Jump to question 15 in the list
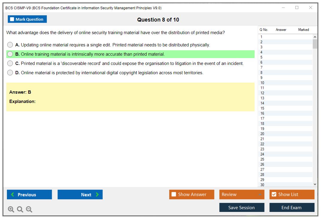This screenshot has height=220, width=322. point(262,108)
